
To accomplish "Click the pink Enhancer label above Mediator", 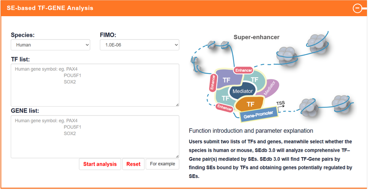I will (x=244, y=70).
